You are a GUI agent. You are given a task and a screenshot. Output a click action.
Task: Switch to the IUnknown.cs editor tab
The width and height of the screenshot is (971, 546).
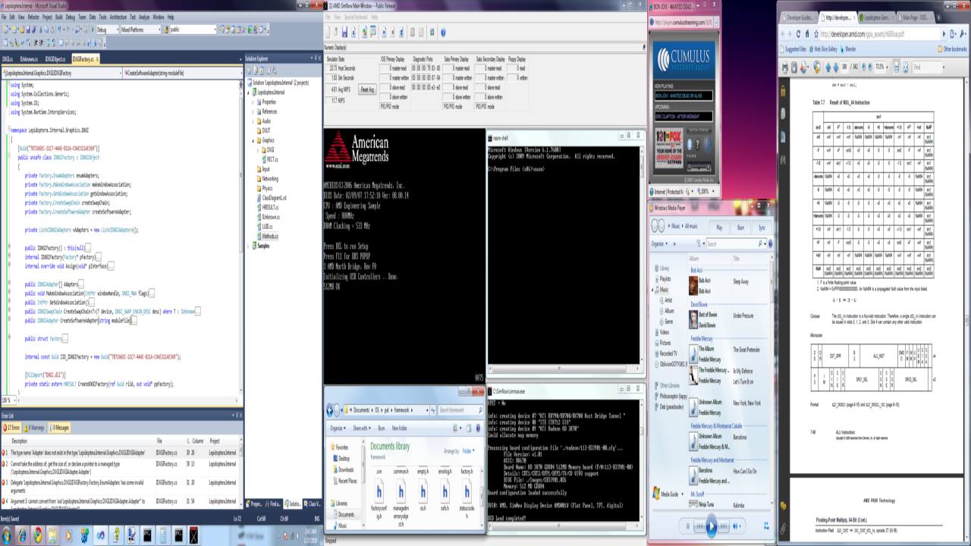(x=29, y=58)
